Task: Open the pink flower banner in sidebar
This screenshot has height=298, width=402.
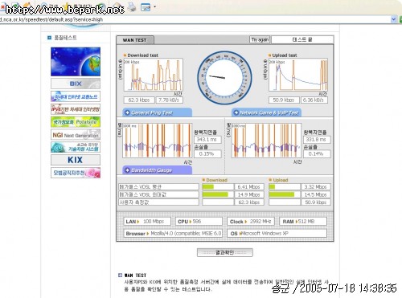Action: 76,173
